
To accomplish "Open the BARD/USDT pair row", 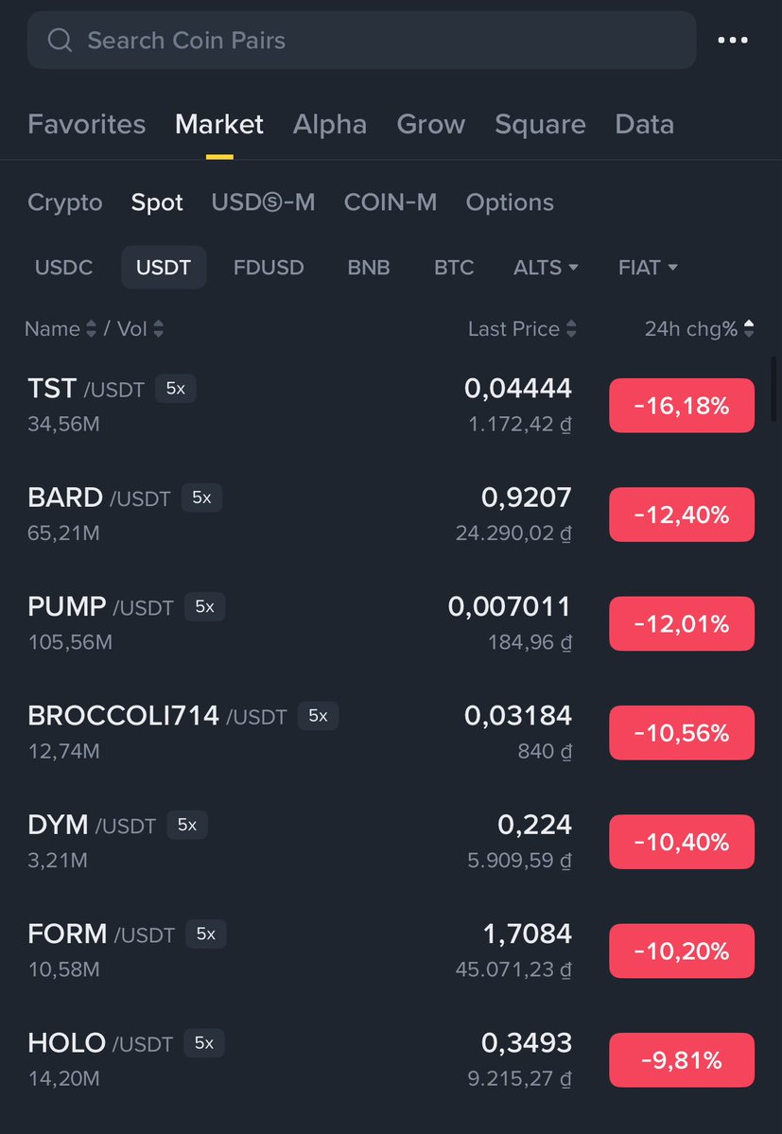I will (x=391, y=515).
